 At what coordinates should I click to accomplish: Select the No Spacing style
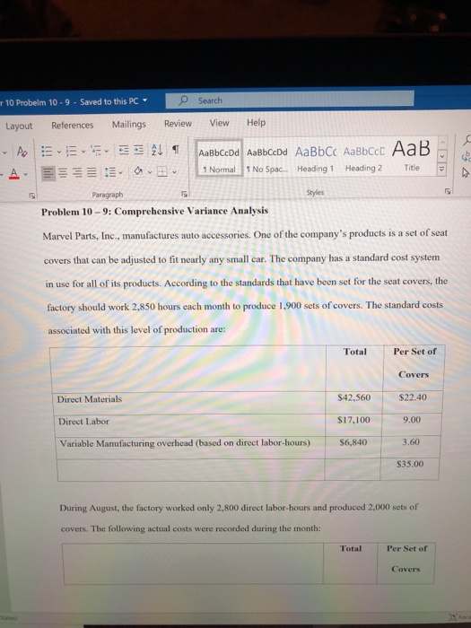coord(267,159)
